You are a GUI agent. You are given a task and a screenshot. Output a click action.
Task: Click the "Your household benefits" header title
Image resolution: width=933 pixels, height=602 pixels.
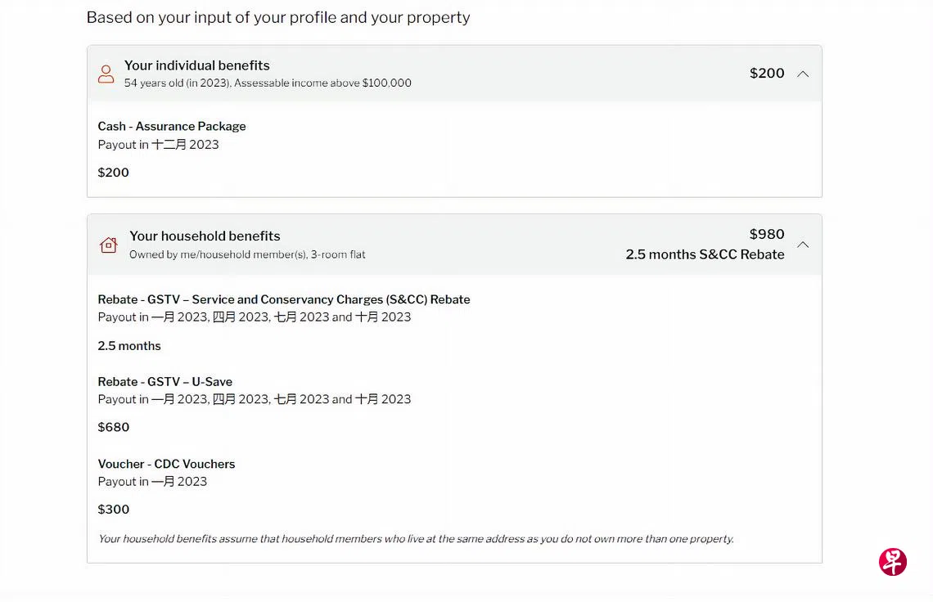coord(205,236)
